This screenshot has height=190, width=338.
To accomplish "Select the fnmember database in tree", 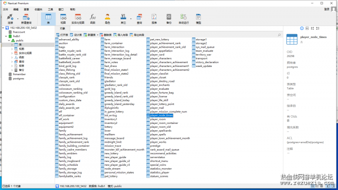I will click(x=19, y=74).
